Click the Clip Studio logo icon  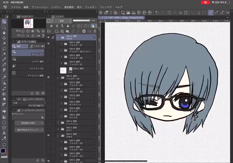pyautogui.click(x=5, y=7)
